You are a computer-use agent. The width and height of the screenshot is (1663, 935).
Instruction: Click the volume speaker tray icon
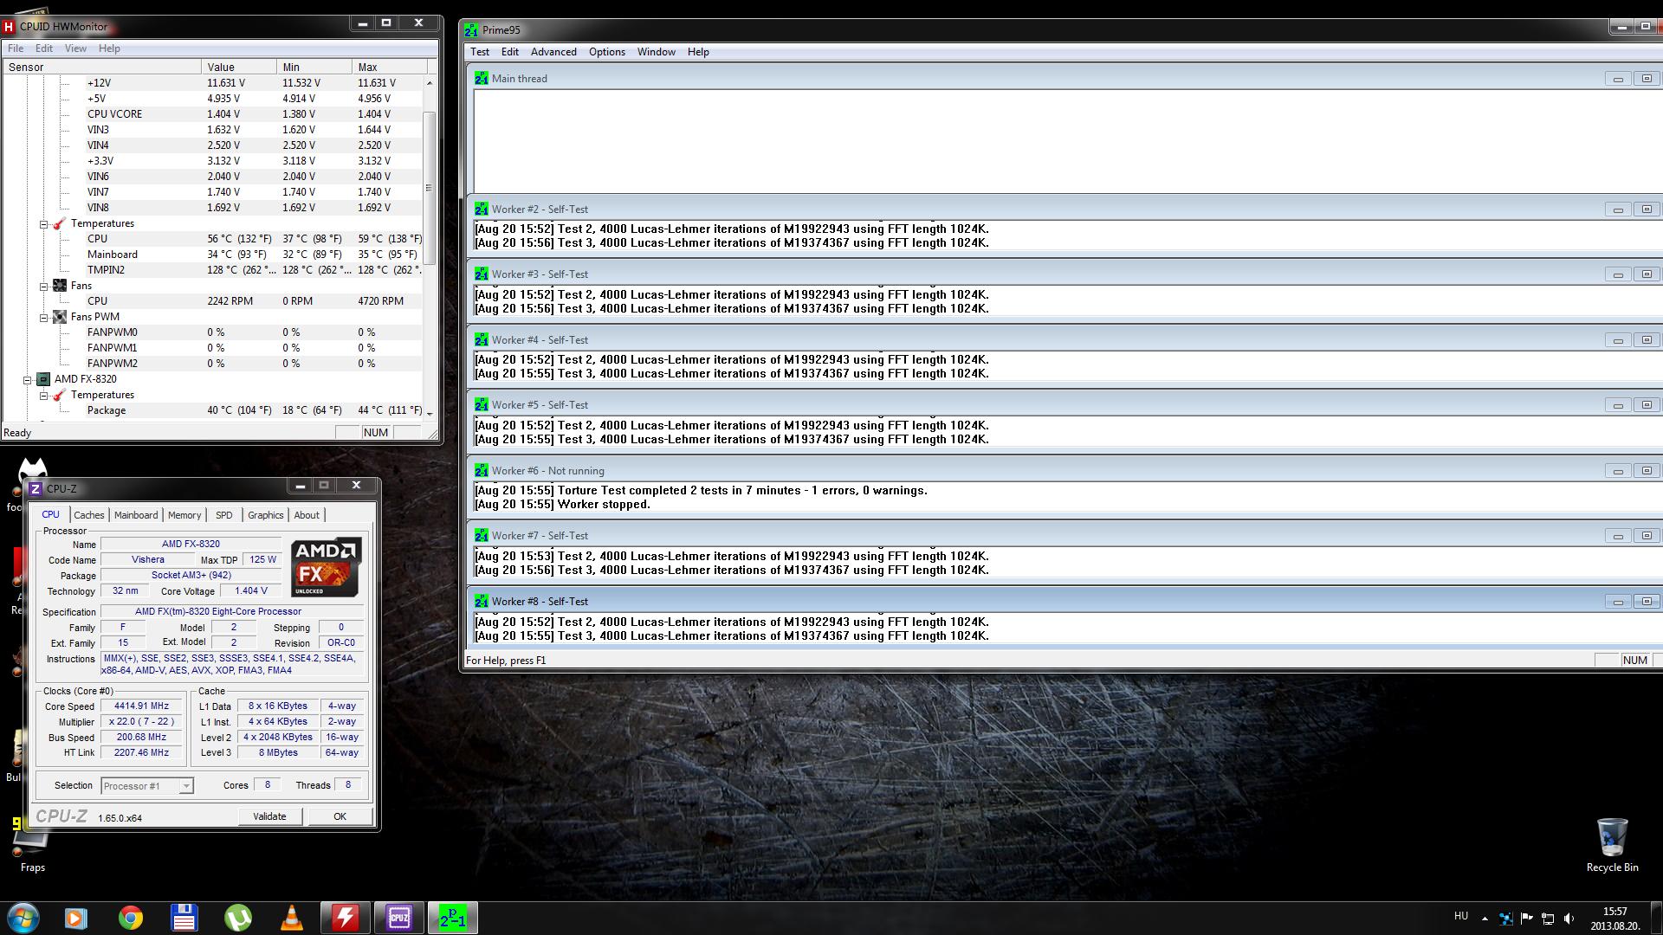tap(1569, 919)
